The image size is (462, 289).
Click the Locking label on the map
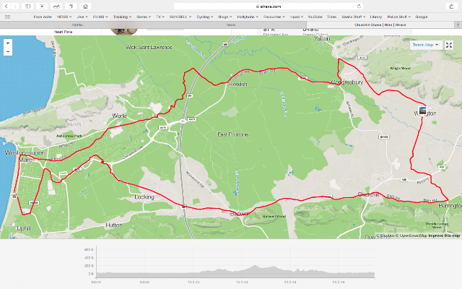click(x=144, y=197)
